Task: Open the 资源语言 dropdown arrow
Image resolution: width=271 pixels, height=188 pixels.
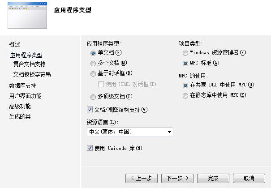Action: pos(169,132)
